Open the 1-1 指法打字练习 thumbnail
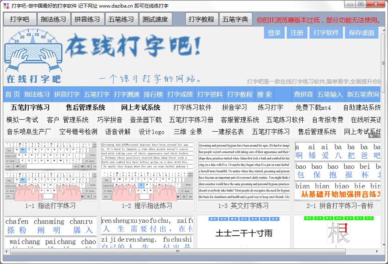The height and width of the screenshot is (264, 388). click(x=50, y=175)
